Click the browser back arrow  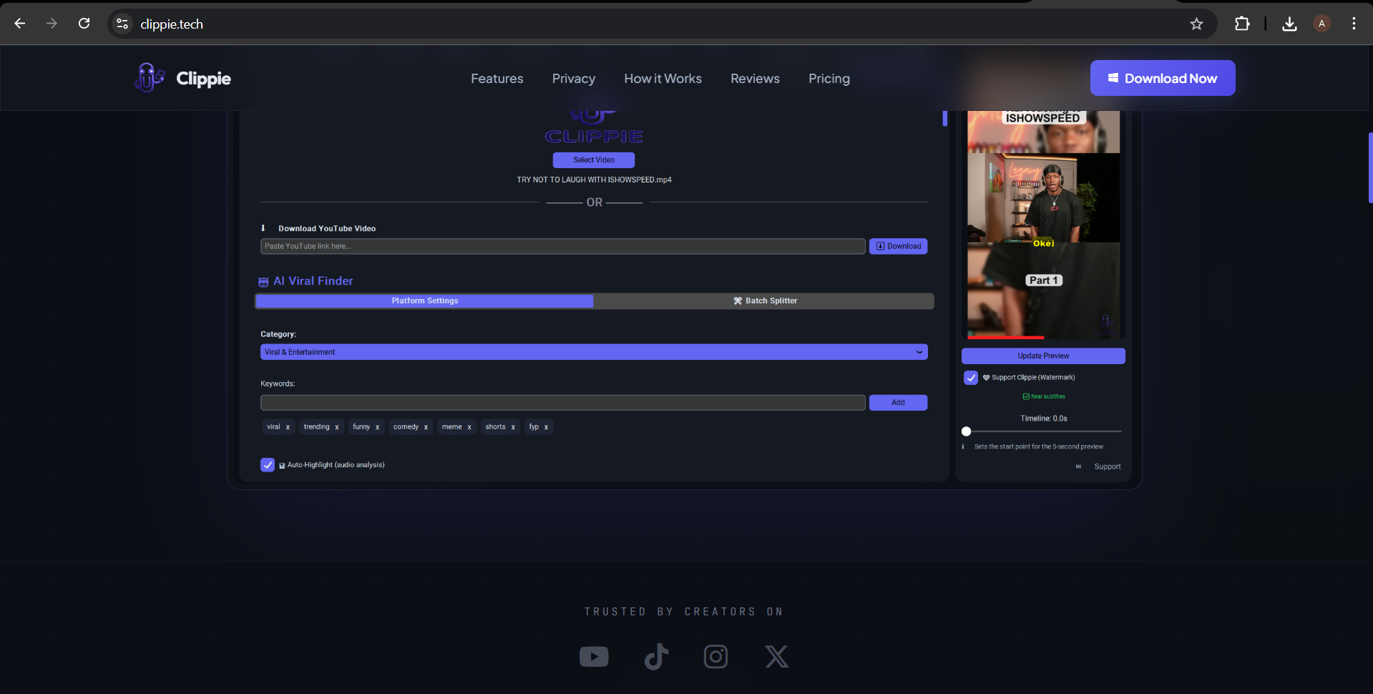[x=20, y=24]
